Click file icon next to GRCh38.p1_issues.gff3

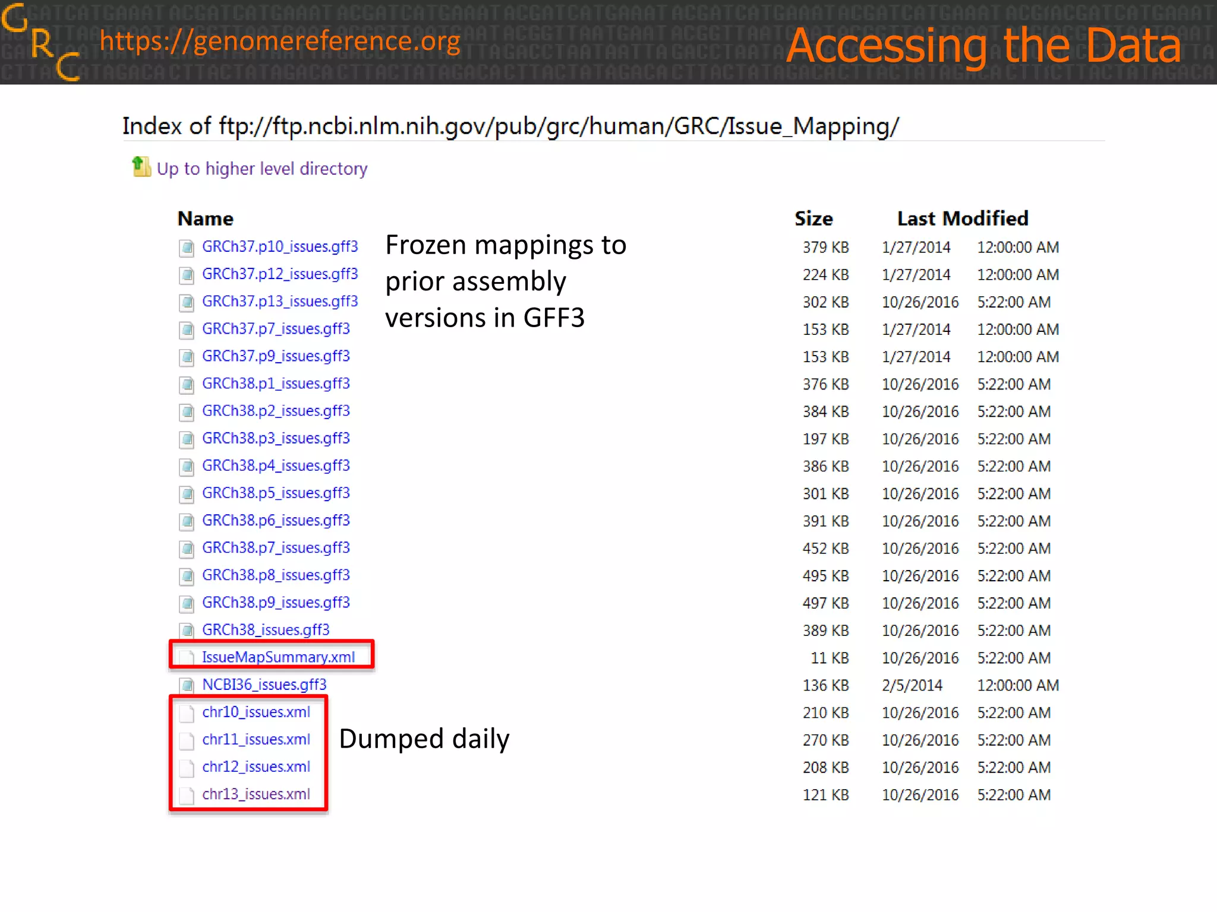[187, 384]
